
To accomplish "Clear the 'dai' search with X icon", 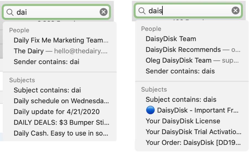I will pyautogui.click(x=103, y=12).
